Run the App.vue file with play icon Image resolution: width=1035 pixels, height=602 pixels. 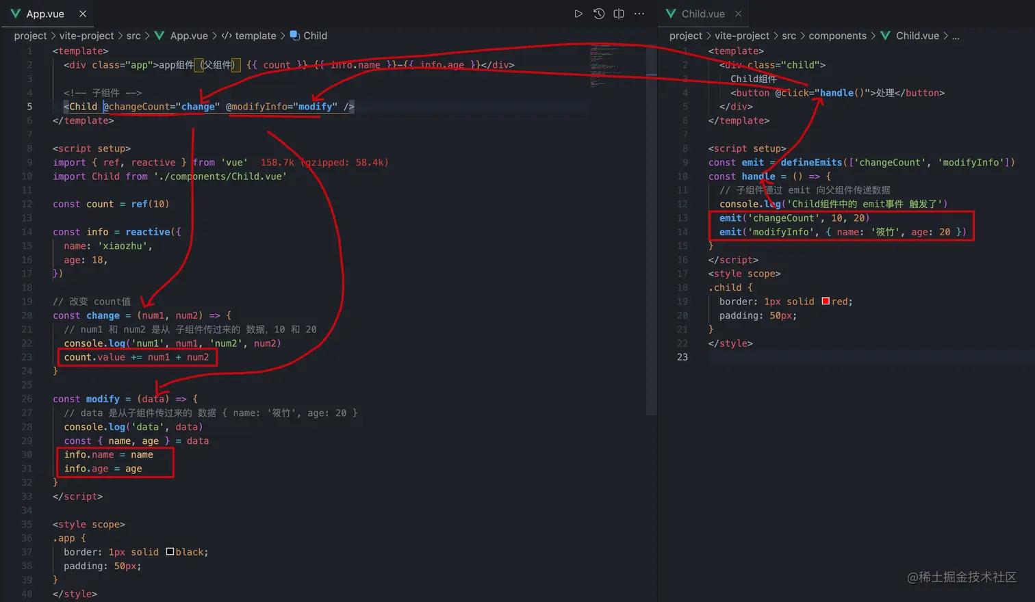click(578, 14)
